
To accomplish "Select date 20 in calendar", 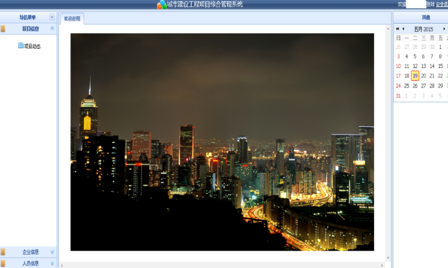I will pyautogui.click(x=424, y=76).
